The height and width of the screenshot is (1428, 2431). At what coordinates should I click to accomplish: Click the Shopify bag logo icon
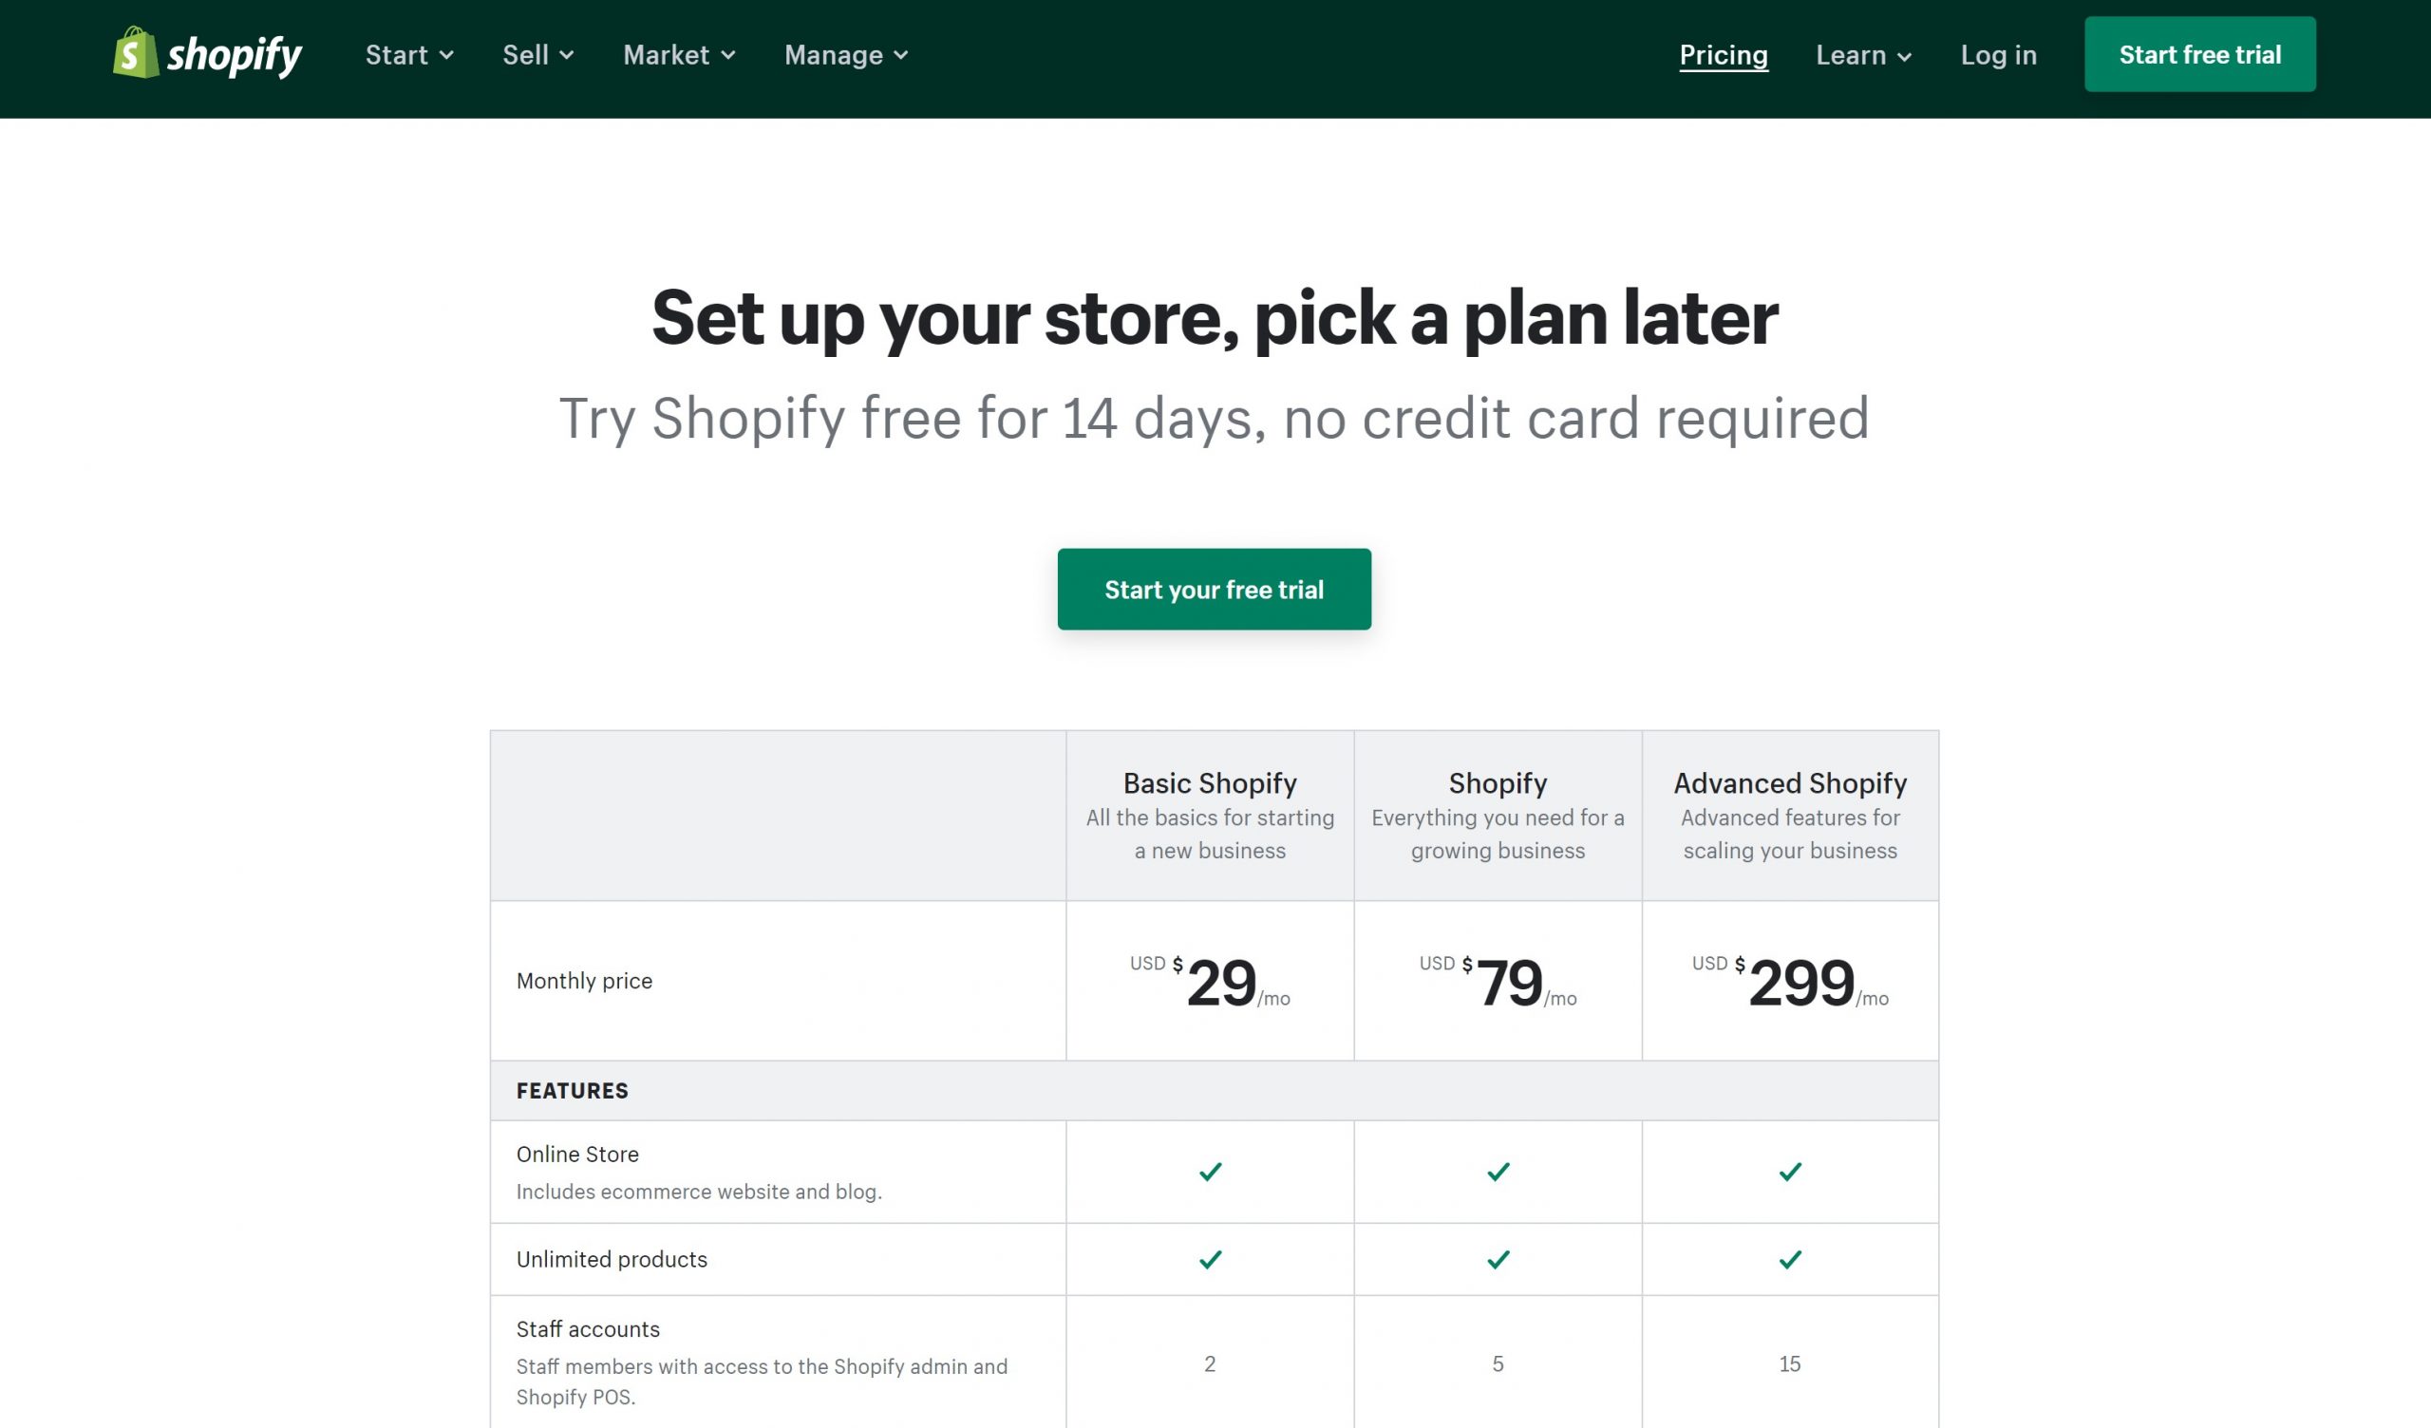point(136,52)
